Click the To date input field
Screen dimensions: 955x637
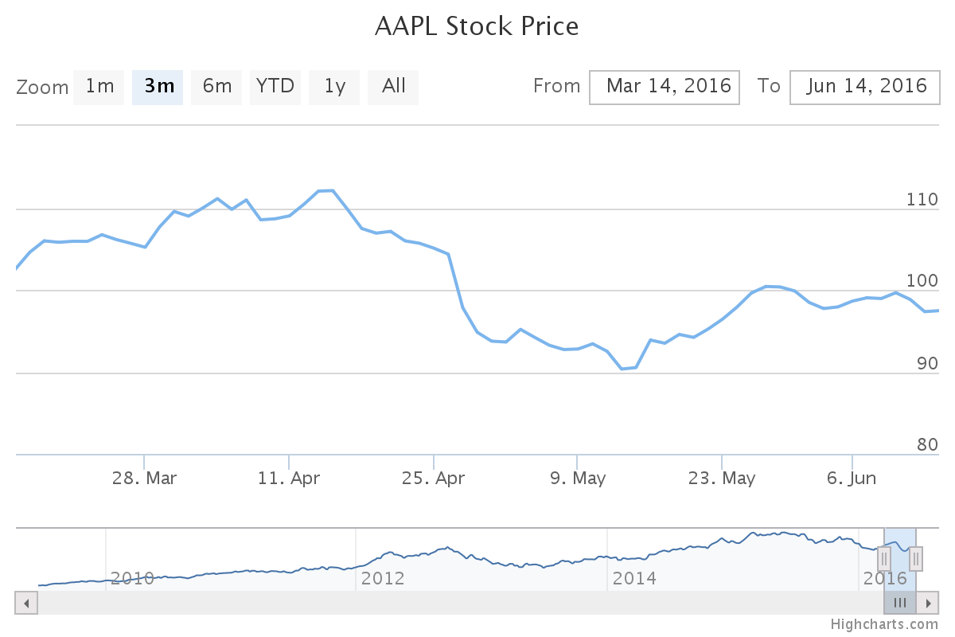[x=864, y=87]
